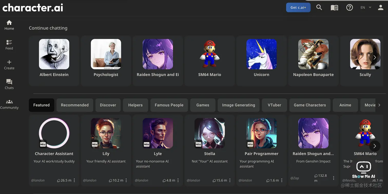
Task: Click the 15.6 m chat count icon
Action: point(214,181)
